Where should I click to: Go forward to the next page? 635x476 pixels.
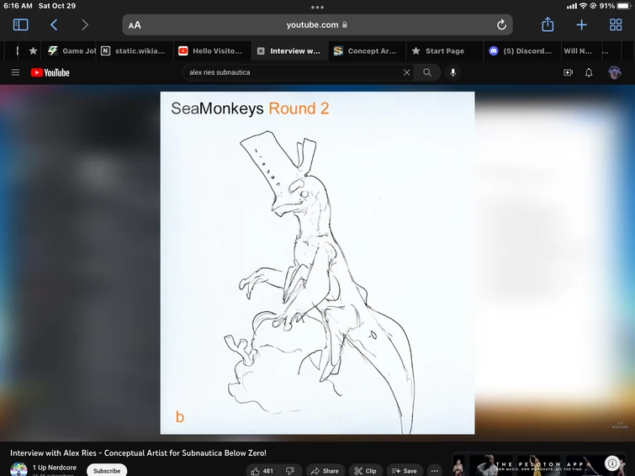(85, 24)
